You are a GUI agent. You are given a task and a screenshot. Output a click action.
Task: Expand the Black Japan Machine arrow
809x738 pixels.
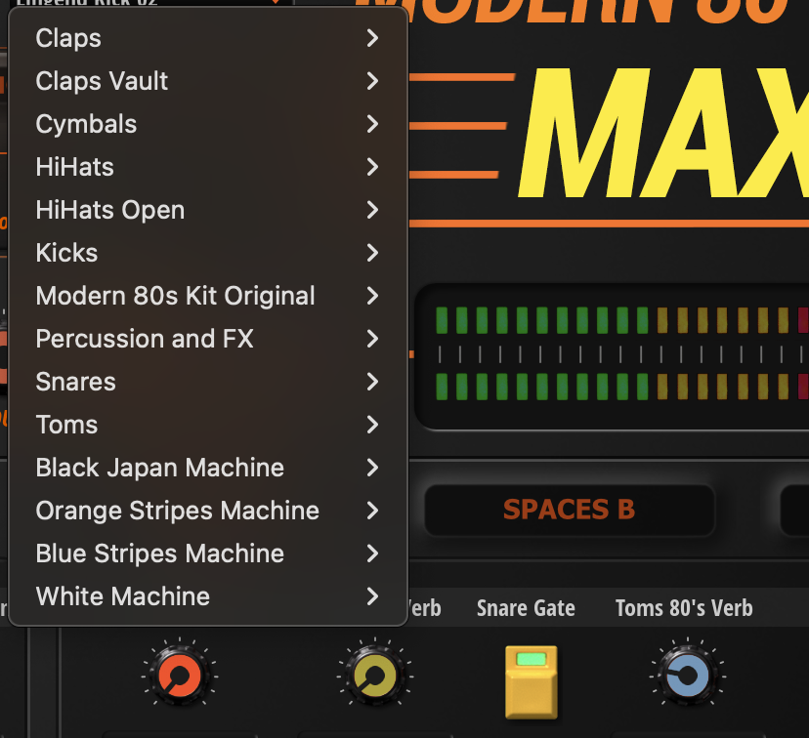[372, 468]
